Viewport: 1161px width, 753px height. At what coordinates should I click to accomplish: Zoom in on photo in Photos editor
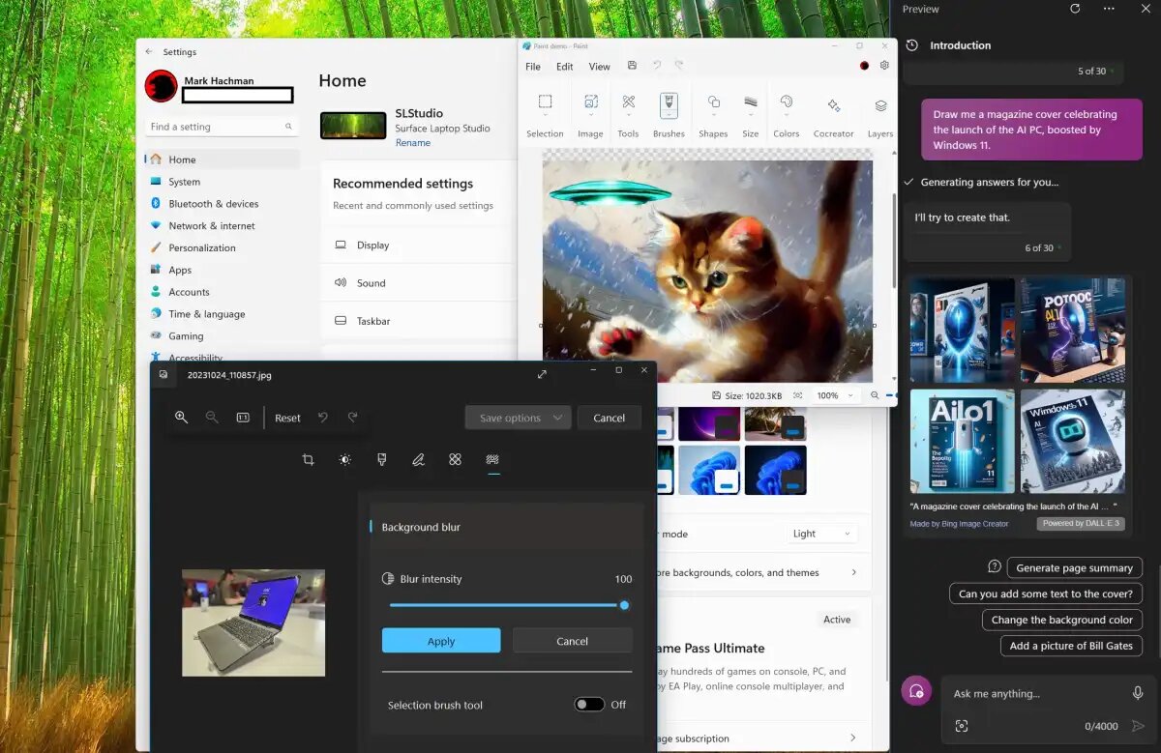[181, 417]
